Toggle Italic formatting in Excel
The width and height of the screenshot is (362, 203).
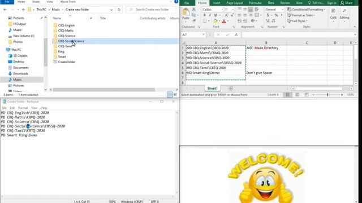point(210,15)
